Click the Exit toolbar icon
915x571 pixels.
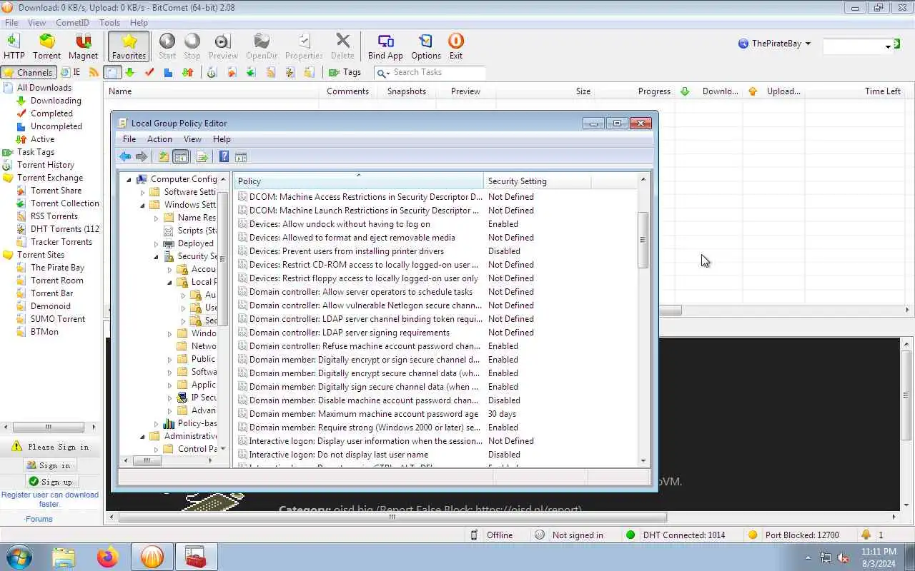point(456,46)
